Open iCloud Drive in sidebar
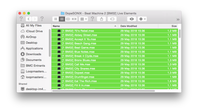202x111 pixels. pyautogui.click(x=34, y=31)
